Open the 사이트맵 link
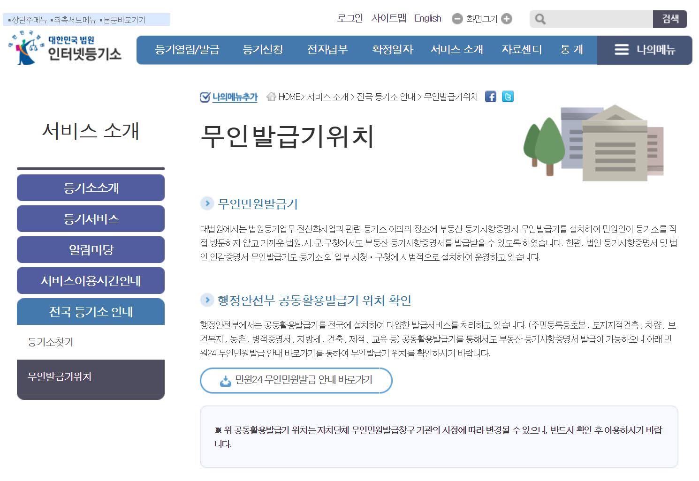This screenshot has width=699, height=481. pos(389,19)
